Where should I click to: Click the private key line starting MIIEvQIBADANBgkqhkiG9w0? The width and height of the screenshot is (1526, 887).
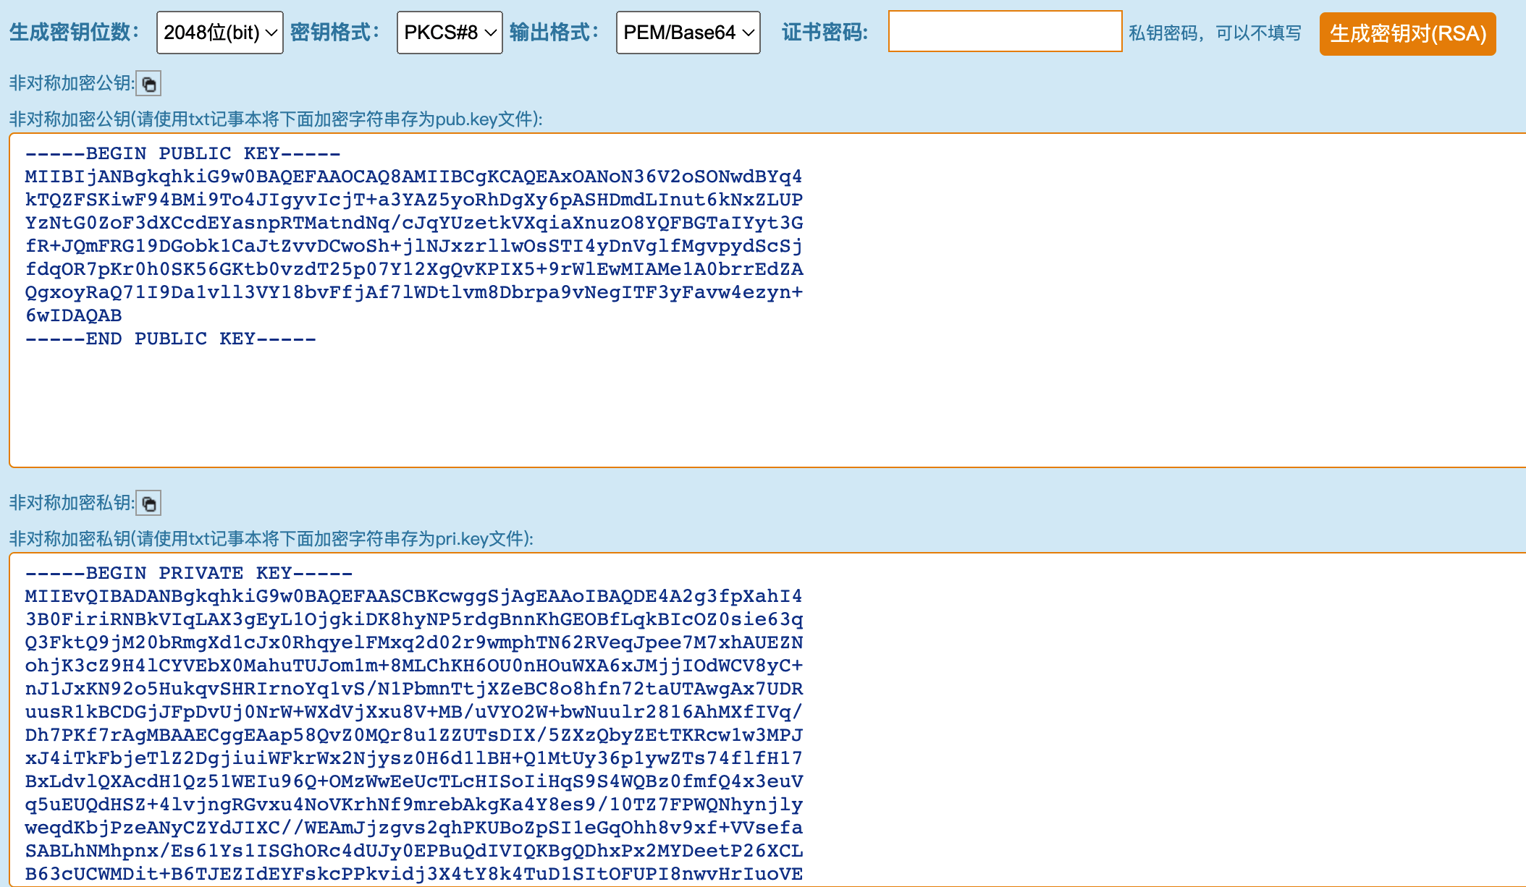413,596
